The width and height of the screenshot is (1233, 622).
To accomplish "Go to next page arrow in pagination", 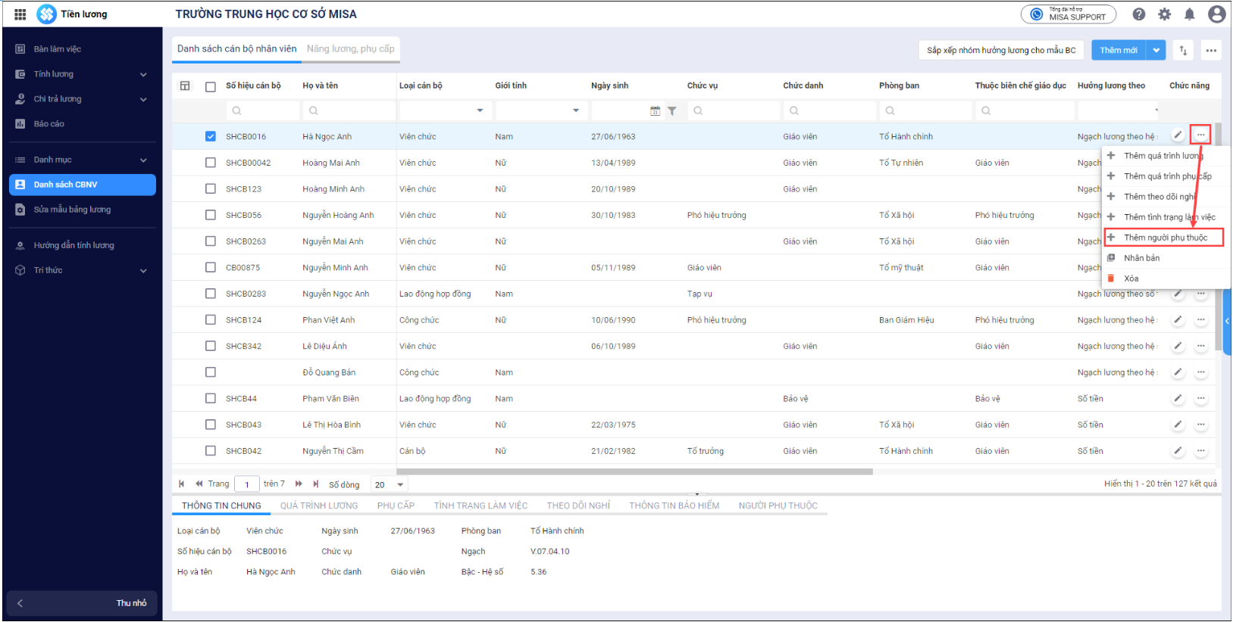I will 299,484.
